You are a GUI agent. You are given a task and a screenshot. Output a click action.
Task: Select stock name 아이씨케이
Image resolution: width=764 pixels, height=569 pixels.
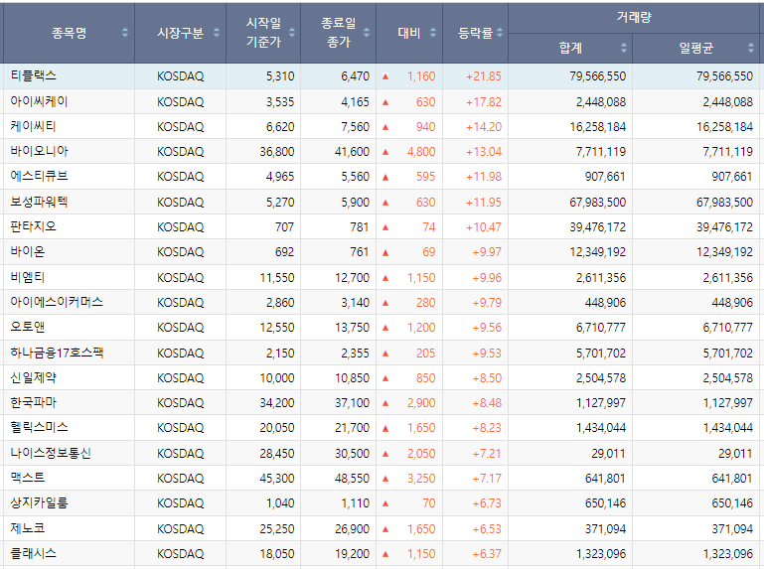tap(39, 102)
